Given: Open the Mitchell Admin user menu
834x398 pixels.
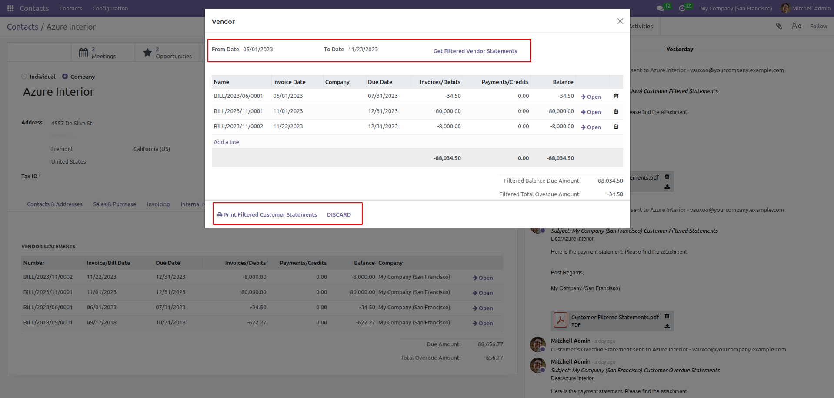Looking at the screenshot, I should (x=806, y=8).
